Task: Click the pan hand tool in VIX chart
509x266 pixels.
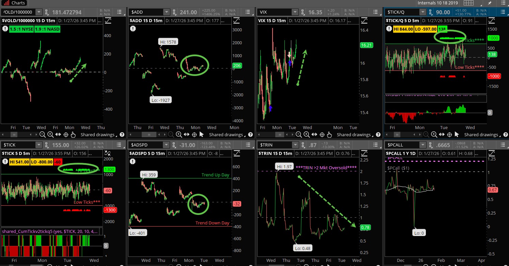Action: tap(329, 135)
